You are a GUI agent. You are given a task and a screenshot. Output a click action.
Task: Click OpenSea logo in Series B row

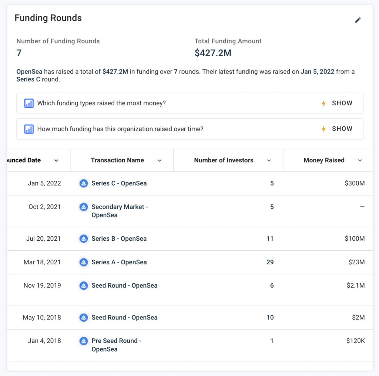pyautogui.click(x=84, y=239)
